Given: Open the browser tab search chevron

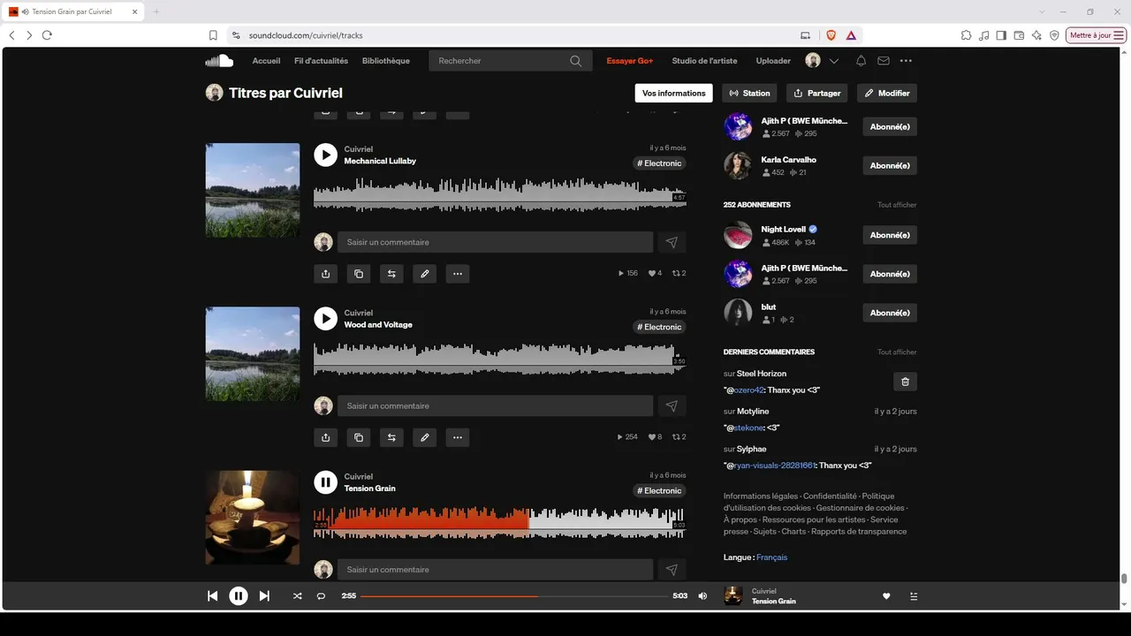Looking at the screenshot, I should [x=1043, y=11].
